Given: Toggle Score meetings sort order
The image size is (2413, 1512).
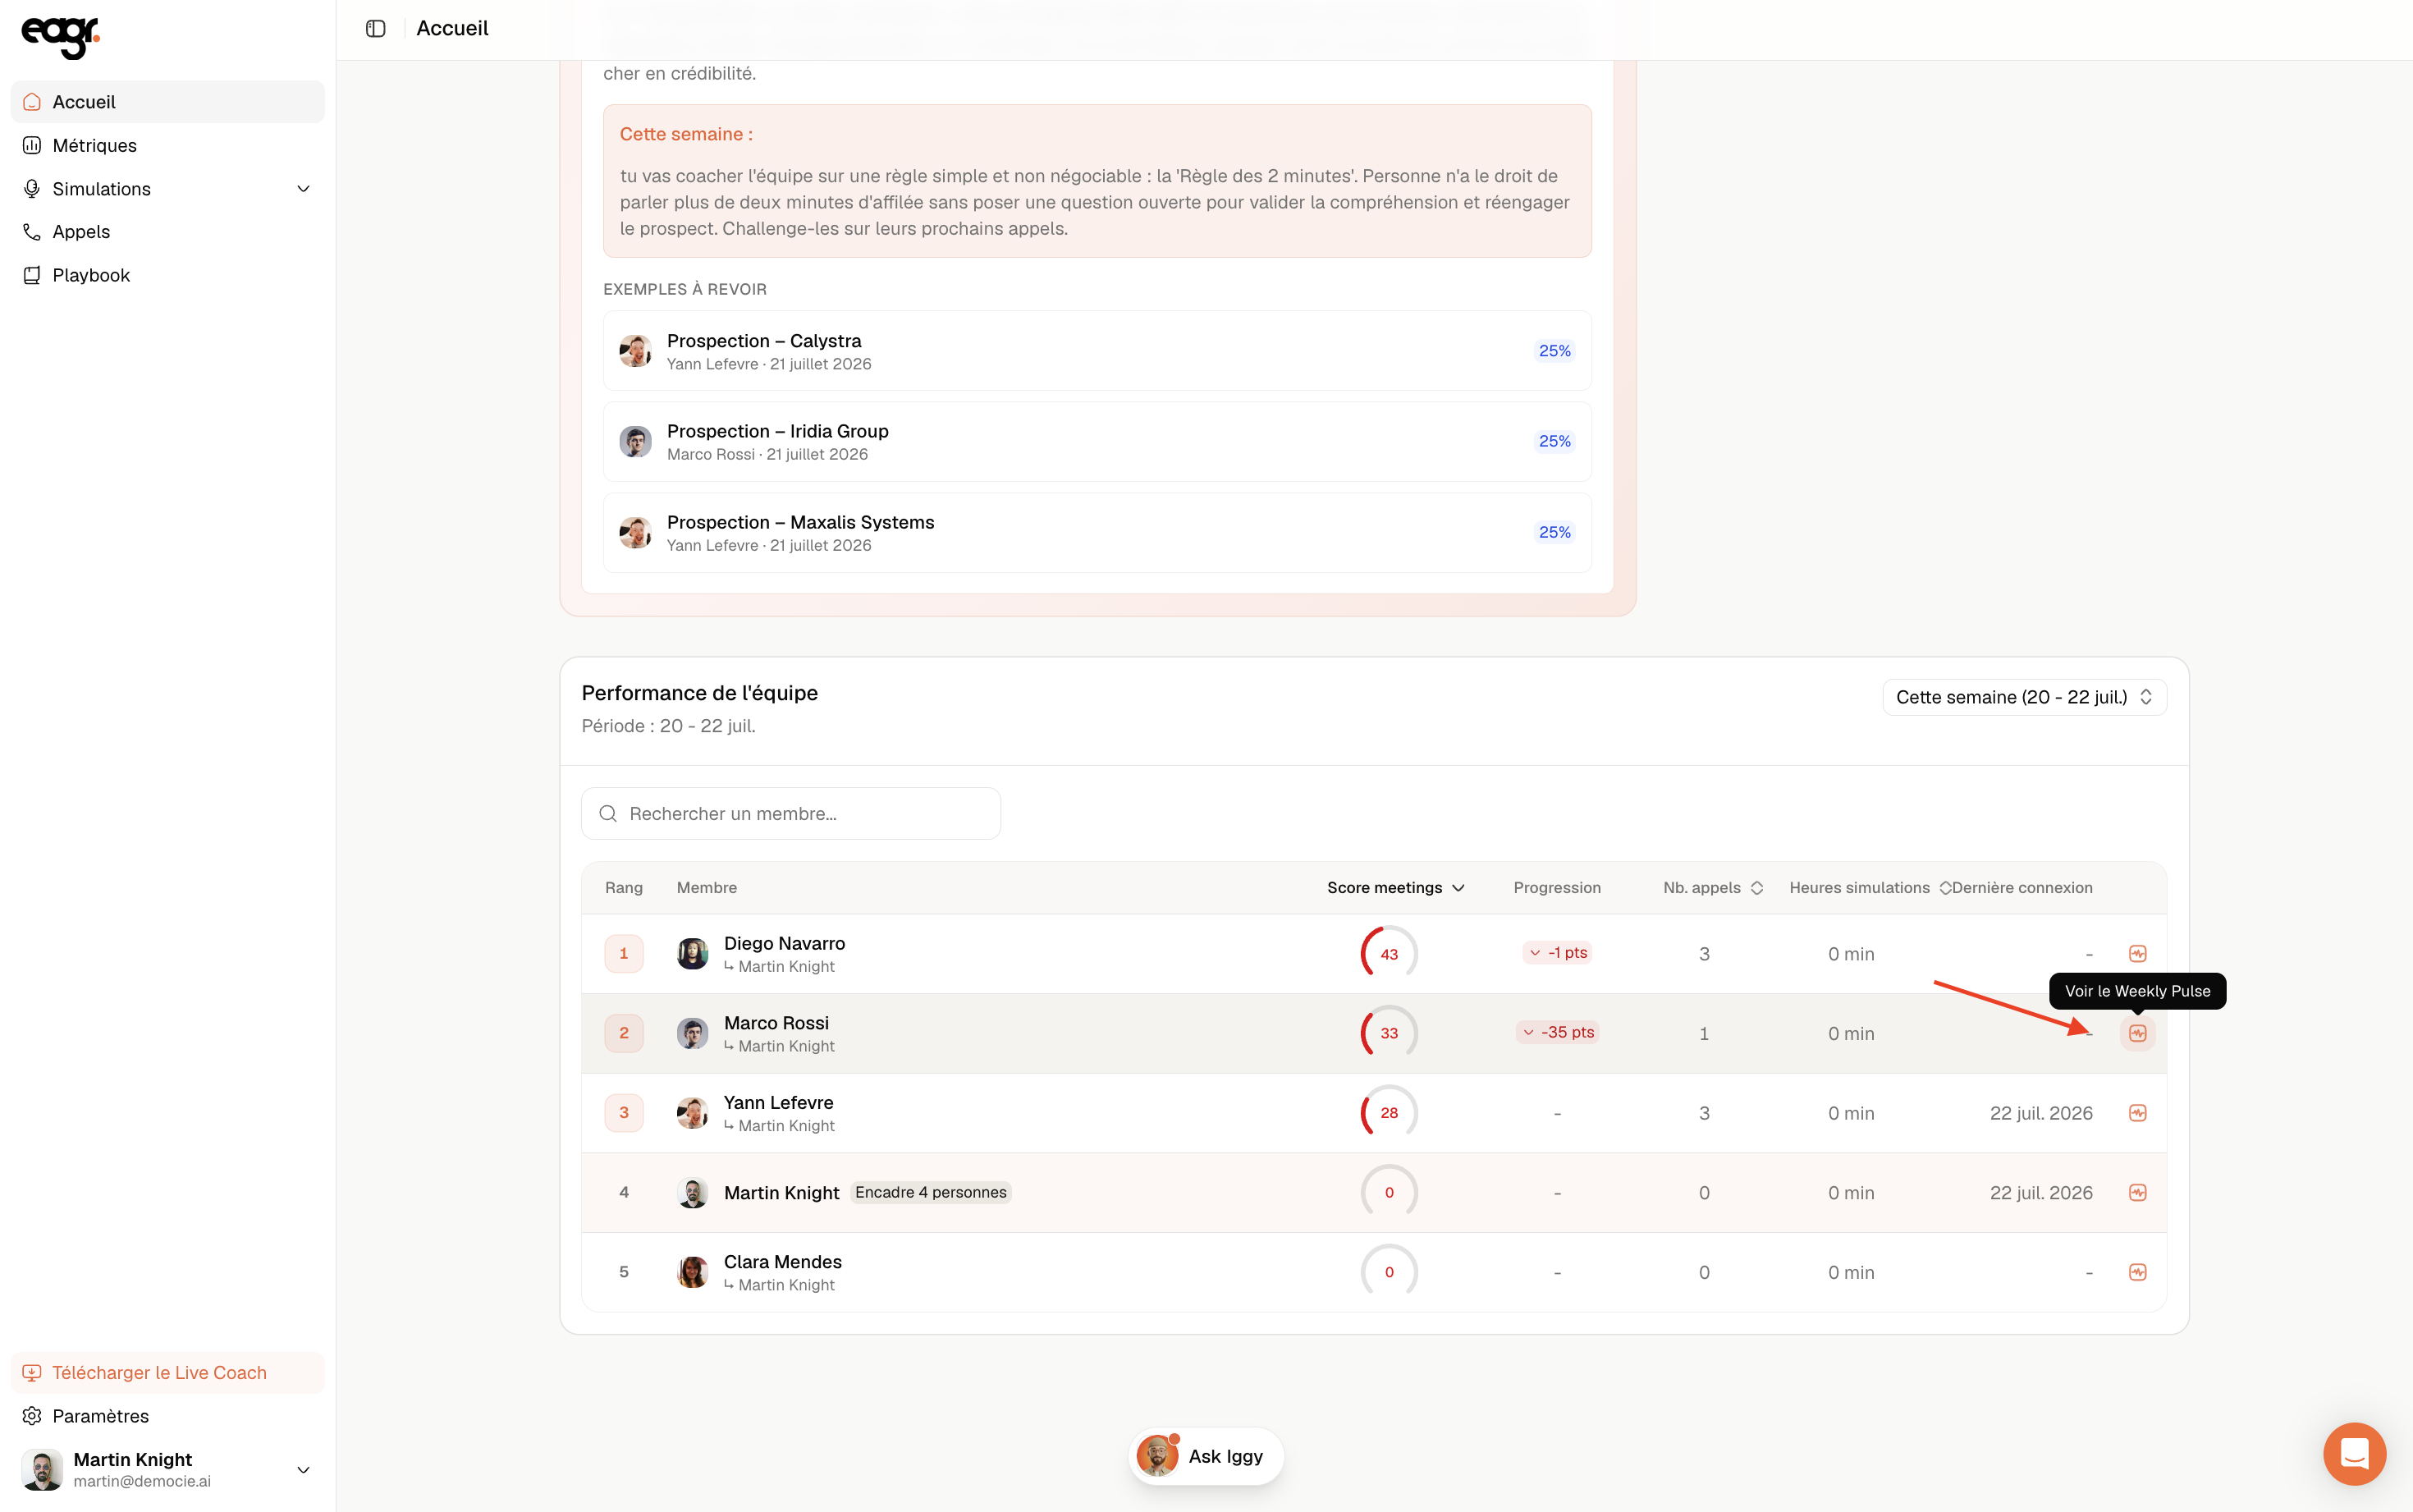Looking at the screenshot, I should point(1395,888).
